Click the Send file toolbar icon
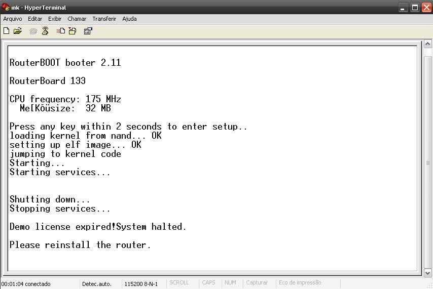Screen dimensions: 433x289 (x=61, y=31)
